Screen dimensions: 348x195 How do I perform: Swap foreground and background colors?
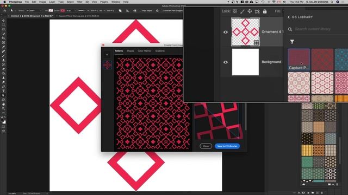tap(5, 117)
